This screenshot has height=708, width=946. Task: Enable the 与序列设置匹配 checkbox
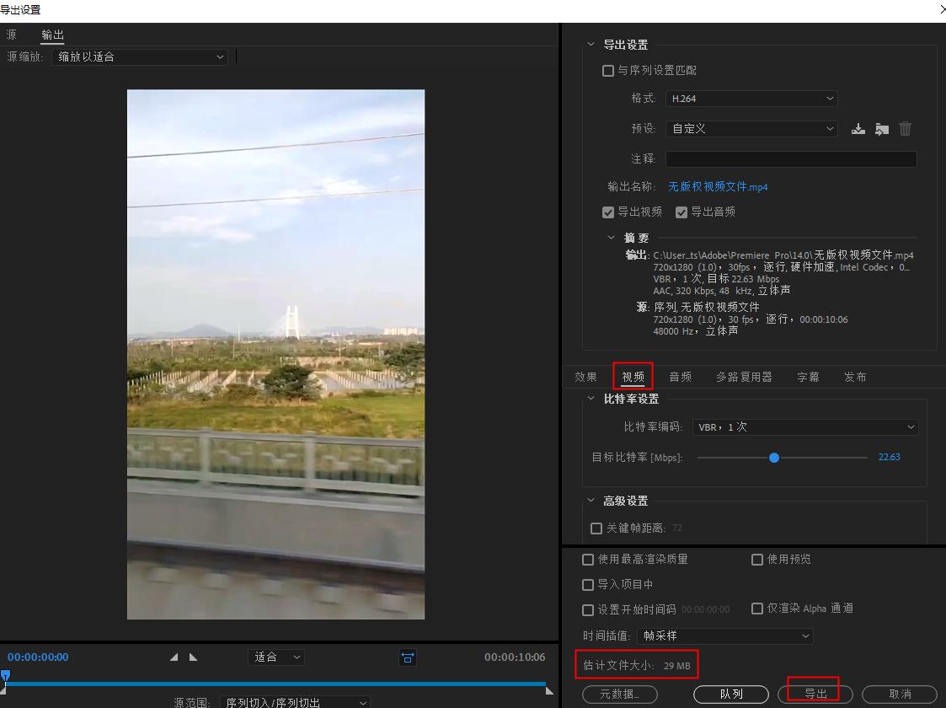608,71
